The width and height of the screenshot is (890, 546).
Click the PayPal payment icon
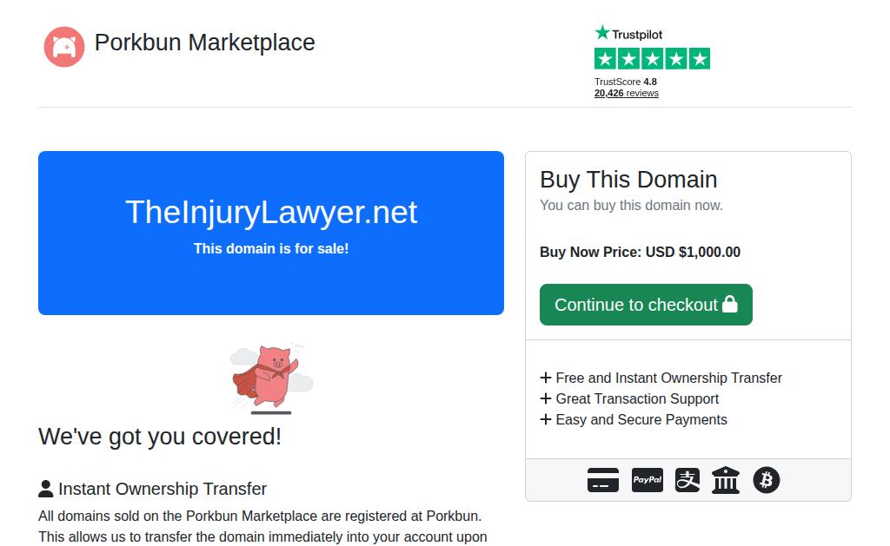point(648,480)
